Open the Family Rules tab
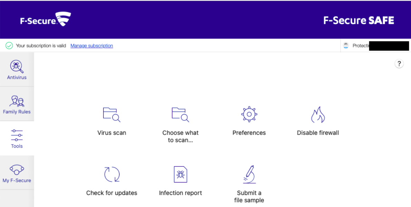 17,104
